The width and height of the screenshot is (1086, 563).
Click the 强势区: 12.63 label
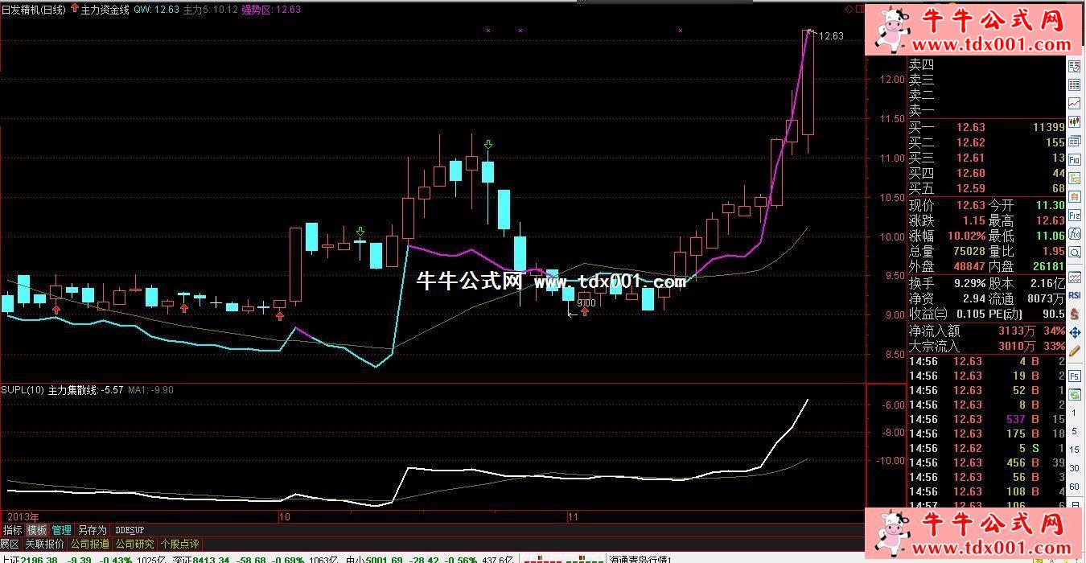tap(271, 9)
